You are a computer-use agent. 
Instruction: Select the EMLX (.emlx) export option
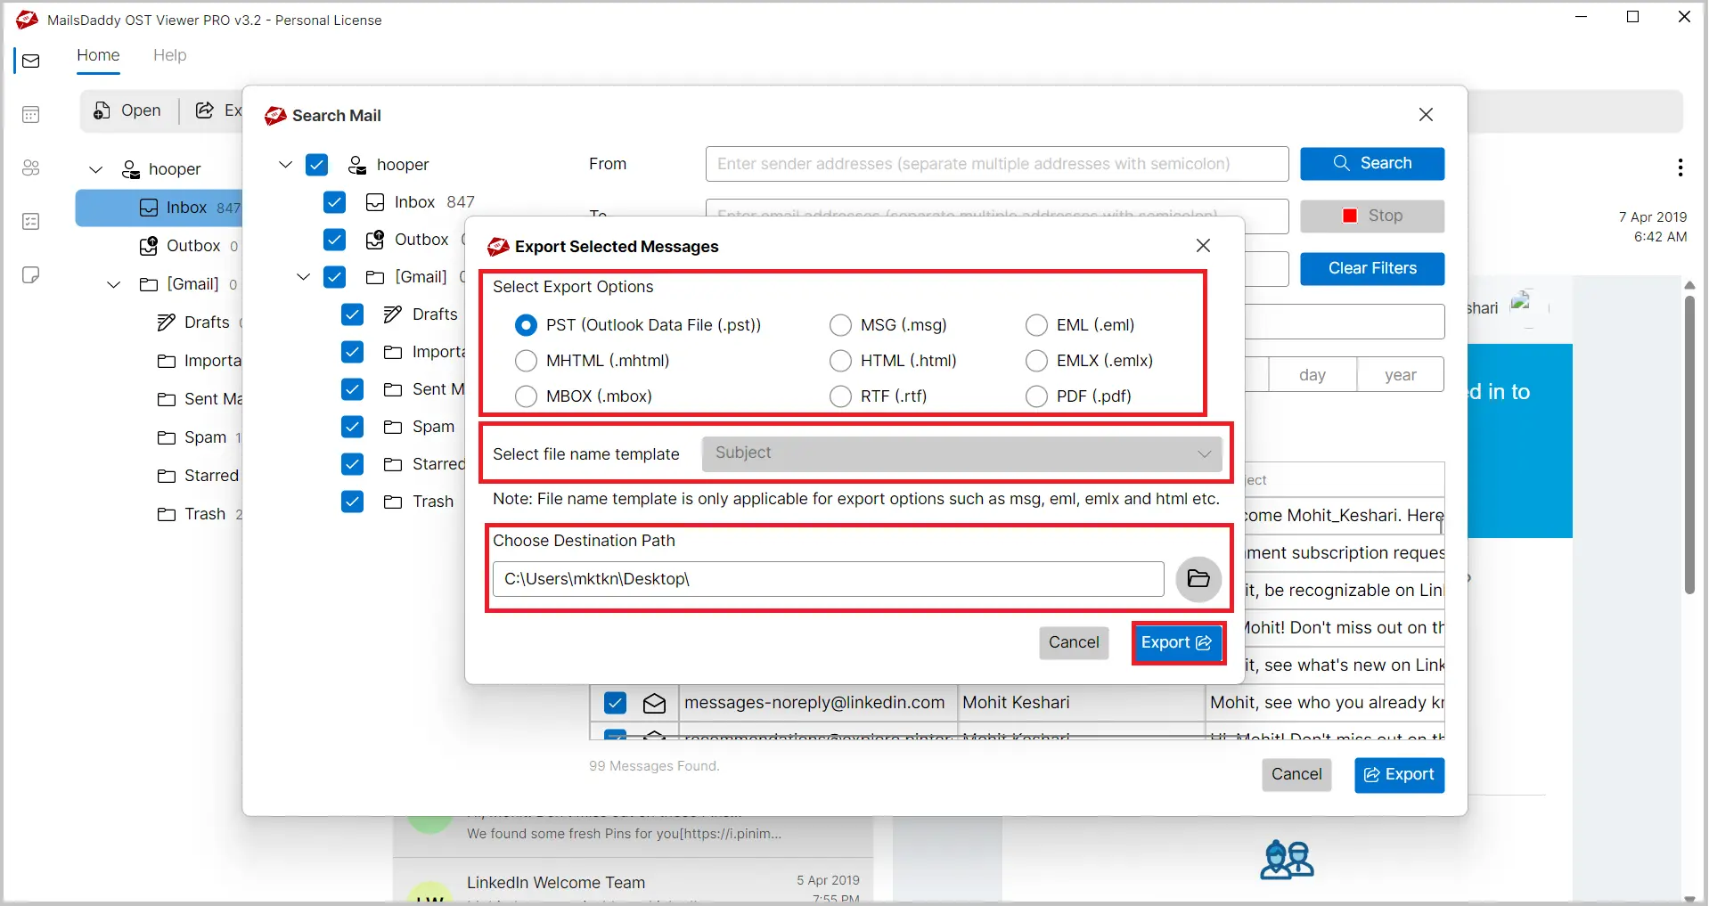[1036, 361]
